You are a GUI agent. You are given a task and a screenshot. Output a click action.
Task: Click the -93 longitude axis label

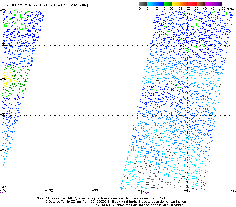[x=187, y=191]
